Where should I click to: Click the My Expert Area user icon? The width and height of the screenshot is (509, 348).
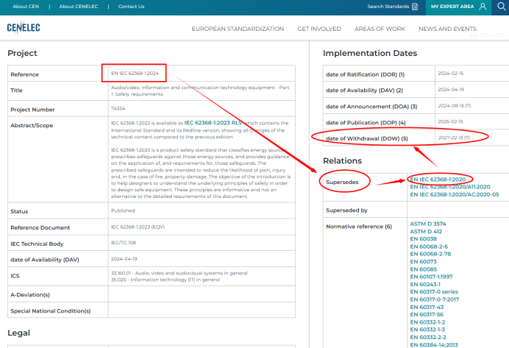[483, 7]
